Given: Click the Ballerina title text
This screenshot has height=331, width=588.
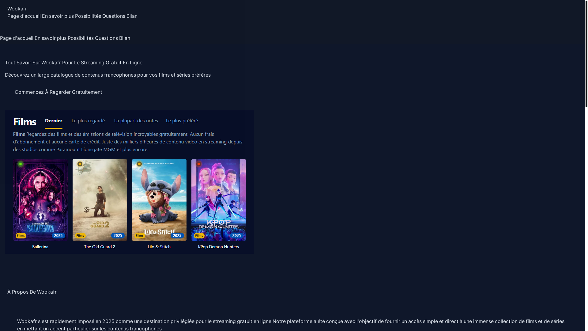Looking at the screenshot, I should click(40, 247).
